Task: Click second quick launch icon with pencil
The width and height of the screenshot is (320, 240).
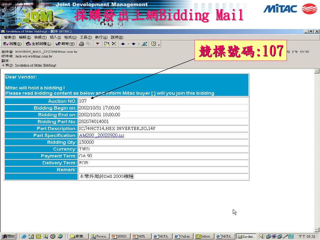Action: coord(31,236)
